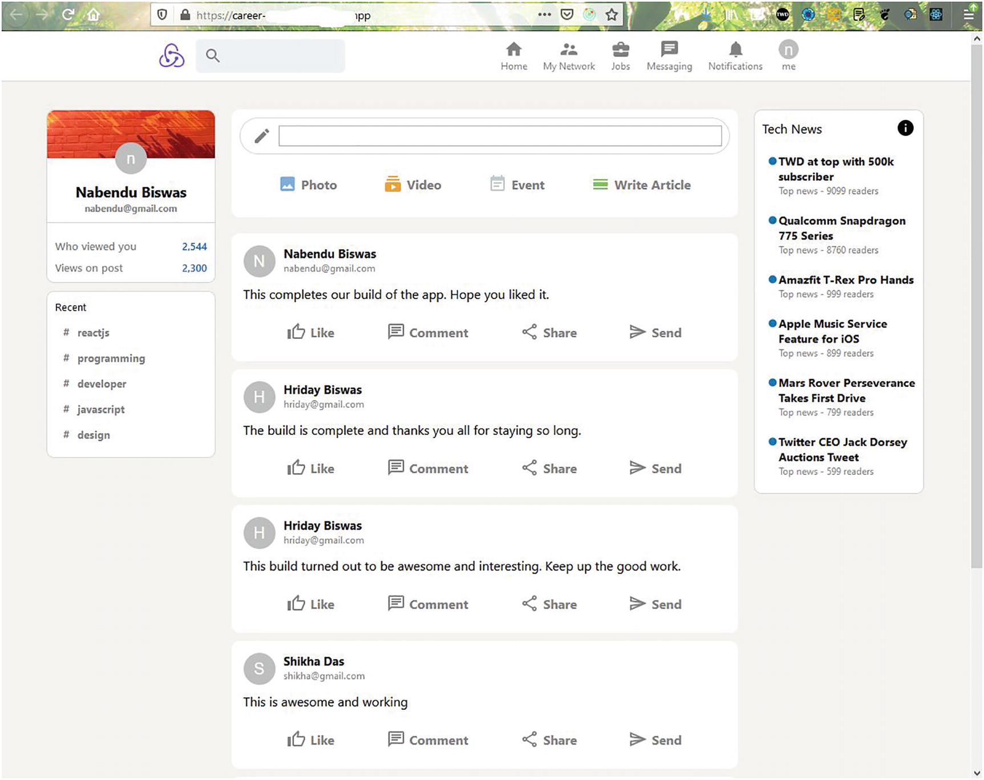Choose Write Article option

tap(642, 185)
